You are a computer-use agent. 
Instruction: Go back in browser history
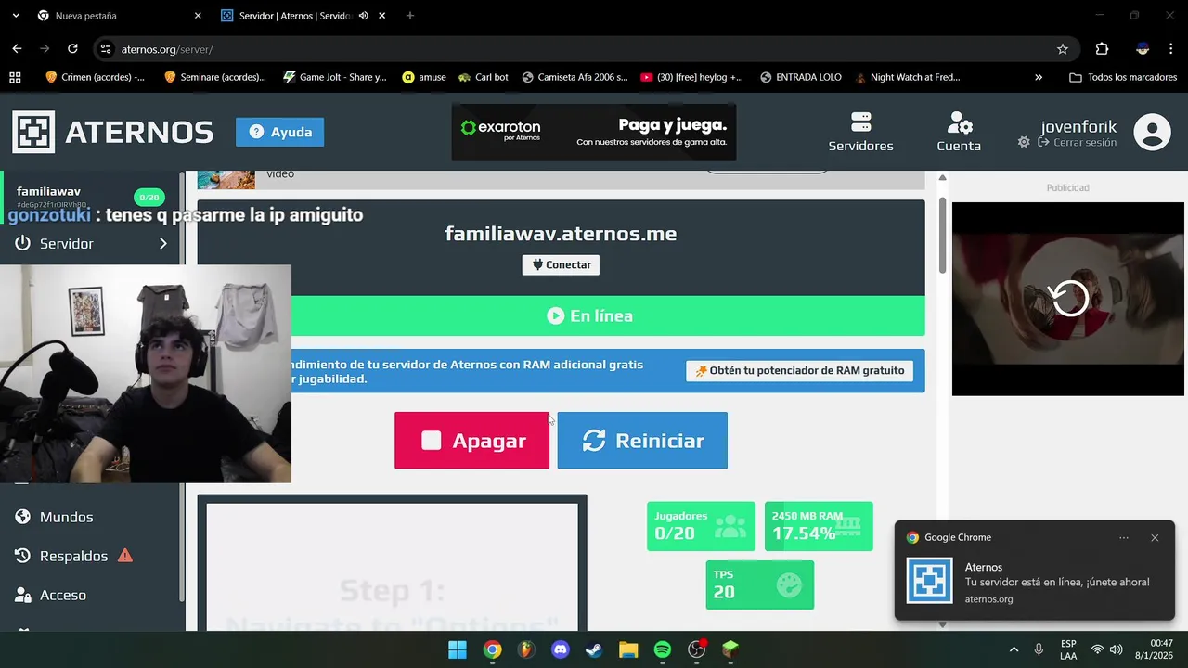click(x=17, y=49)
